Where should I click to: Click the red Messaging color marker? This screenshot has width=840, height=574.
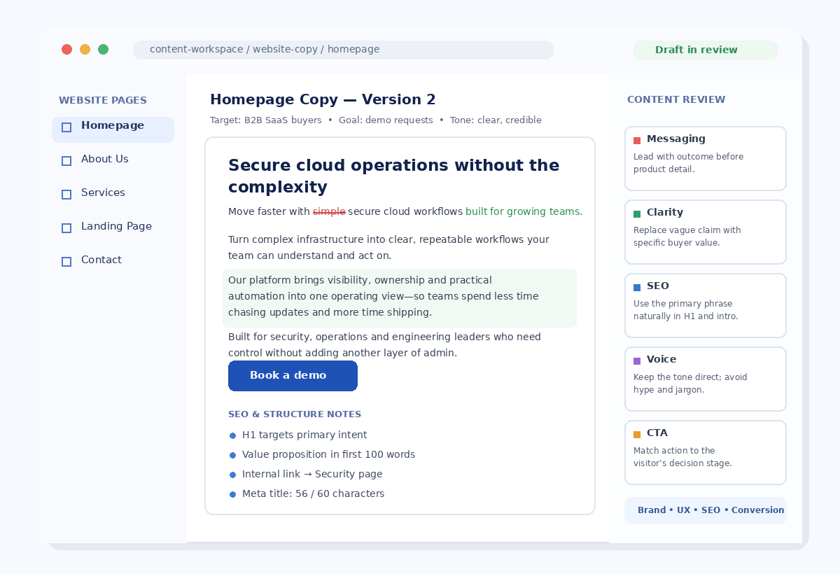click(637, 141)
